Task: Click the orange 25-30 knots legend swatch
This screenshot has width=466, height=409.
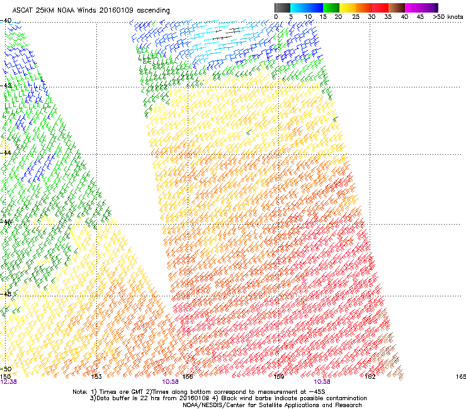Action: pos(364,8)
